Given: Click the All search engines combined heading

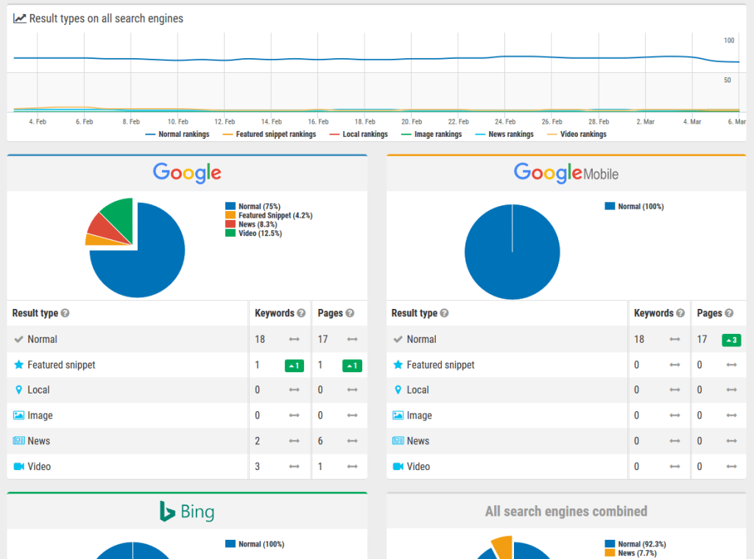Looking at the screenshot, I should tap(566, 511).
